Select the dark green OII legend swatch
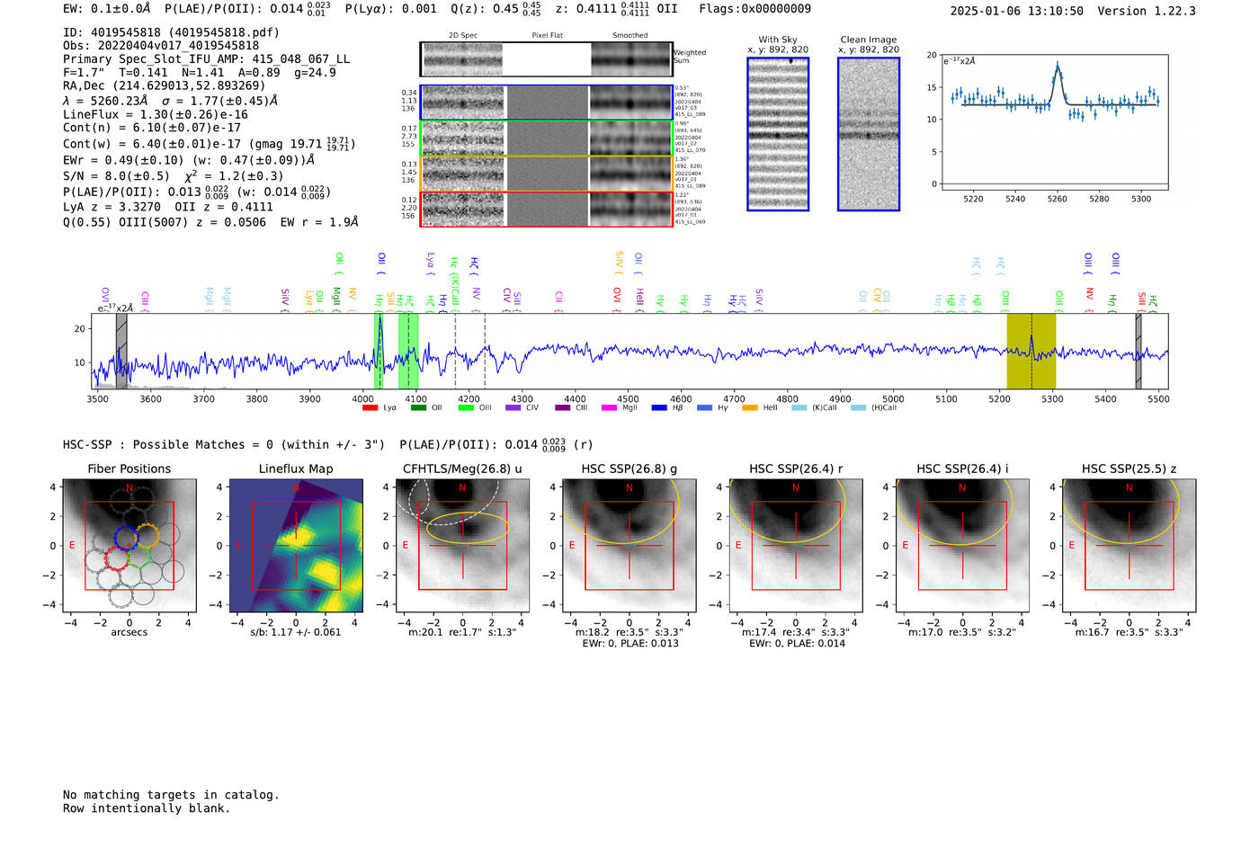The image size is (1259, 857). (x=418, y=408)
